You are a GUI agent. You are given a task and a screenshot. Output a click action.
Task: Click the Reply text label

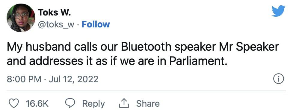93,104
